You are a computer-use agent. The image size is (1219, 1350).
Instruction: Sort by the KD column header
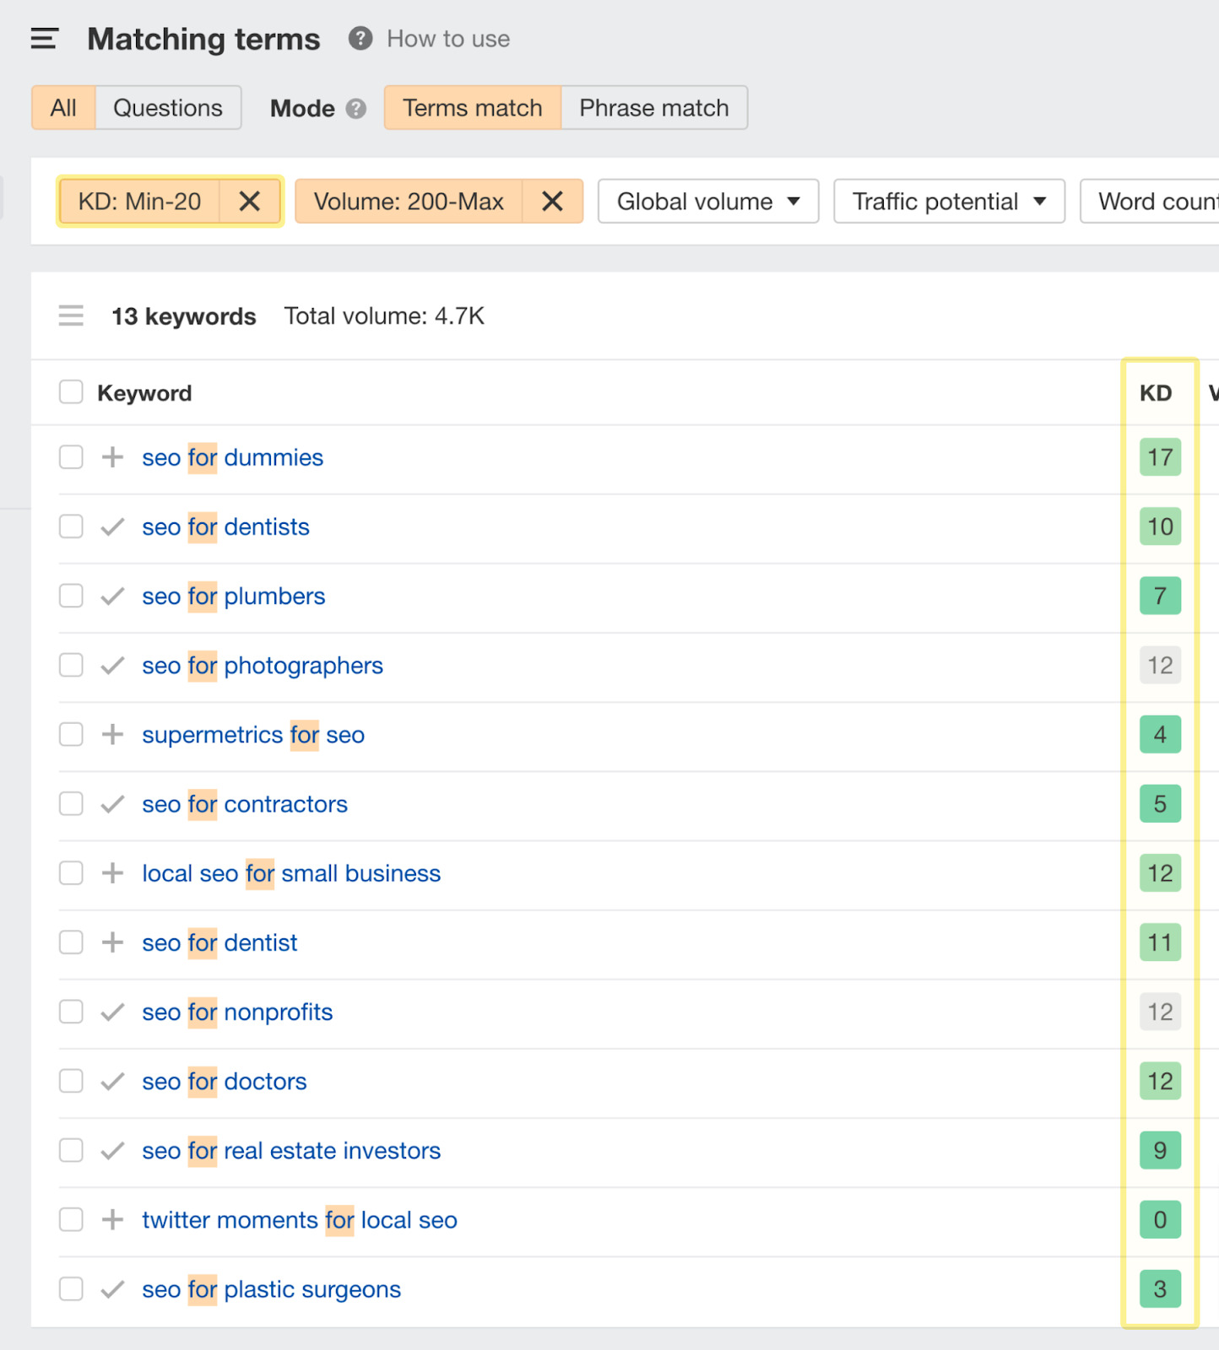[x=1155, y=393]
